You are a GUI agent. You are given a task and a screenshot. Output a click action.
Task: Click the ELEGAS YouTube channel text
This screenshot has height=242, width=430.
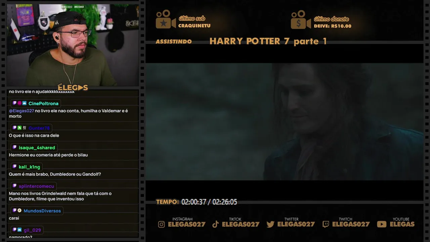point(402,224)
